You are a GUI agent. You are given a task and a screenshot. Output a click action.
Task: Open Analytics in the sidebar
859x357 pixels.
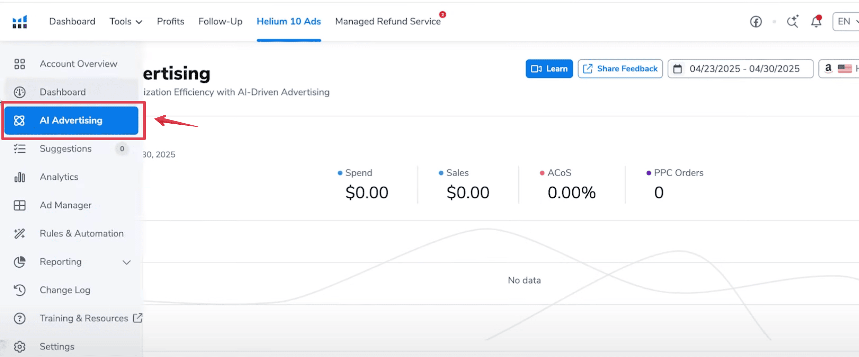click(59, 177)
